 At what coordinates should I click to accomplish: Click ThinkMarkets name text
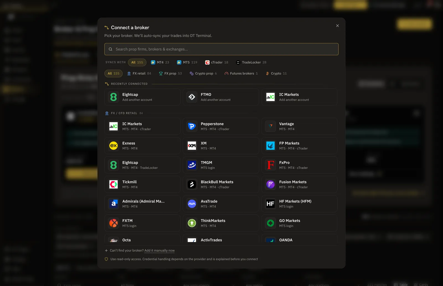point(213,221)
